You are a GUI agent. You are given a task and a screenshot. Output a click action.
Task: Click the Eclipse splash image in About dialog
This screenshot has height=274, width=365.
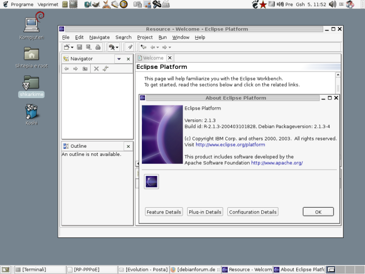[x=162, y=135]
